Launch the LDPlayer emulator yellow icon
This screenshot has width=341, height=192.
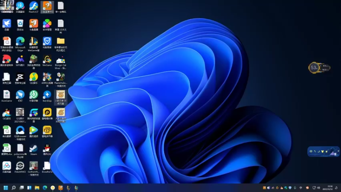[47, 114]
